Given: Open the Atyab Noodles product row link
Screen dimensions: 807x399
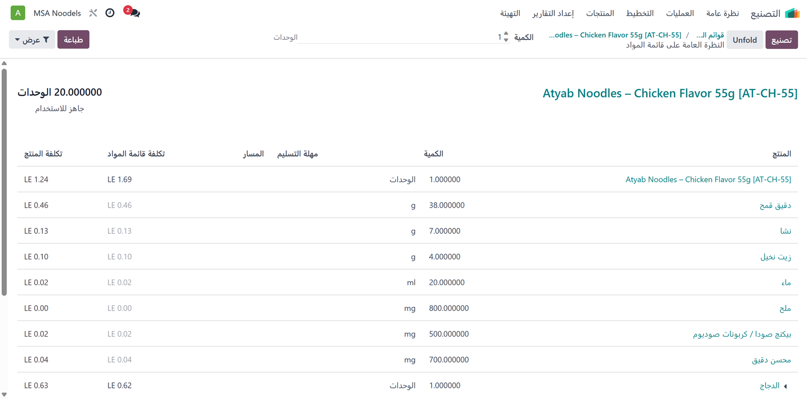Looking at the screenshot, I should pyautogui.click(x=708, y=179).
